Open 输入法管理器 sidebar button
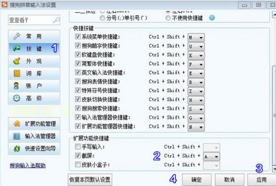The image size is (276, 186). coord(34,136)
